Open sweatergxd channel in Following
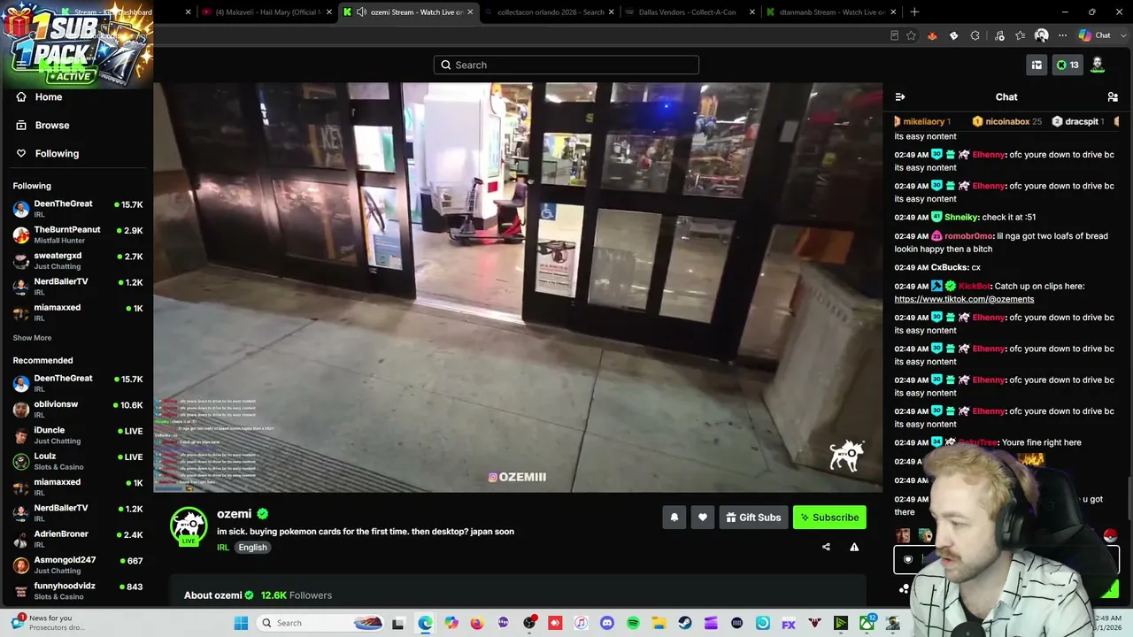 (x=77, y=260)
